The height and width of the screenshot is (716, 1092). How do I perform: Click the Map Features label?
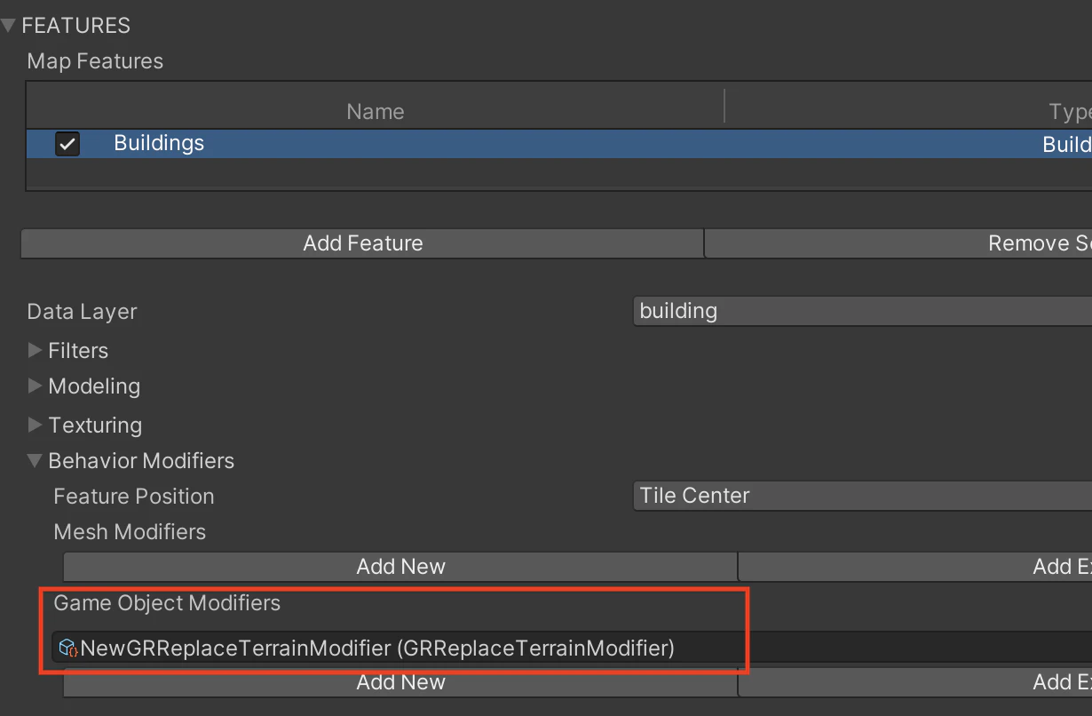coord(95,61)
